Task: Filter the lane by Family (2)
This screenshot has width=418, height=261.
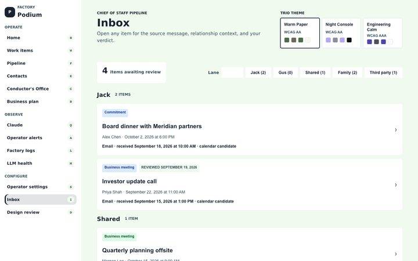Action: point(347,72)
